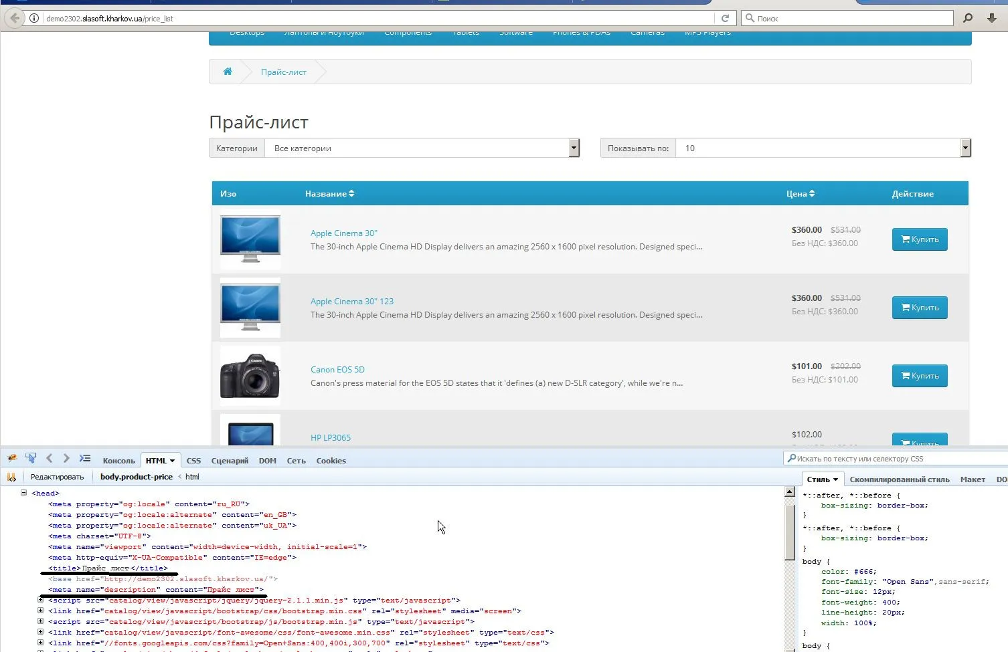
Task: Sort the table by Цена column
Action: coord(801,194)
